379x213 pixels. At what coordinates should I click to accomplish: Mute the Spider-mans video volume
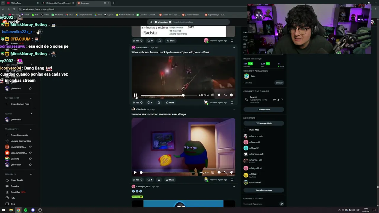click(x=232, y=95)
